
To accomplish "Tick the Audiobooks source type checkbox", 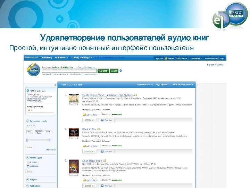I will coord(28,166).
